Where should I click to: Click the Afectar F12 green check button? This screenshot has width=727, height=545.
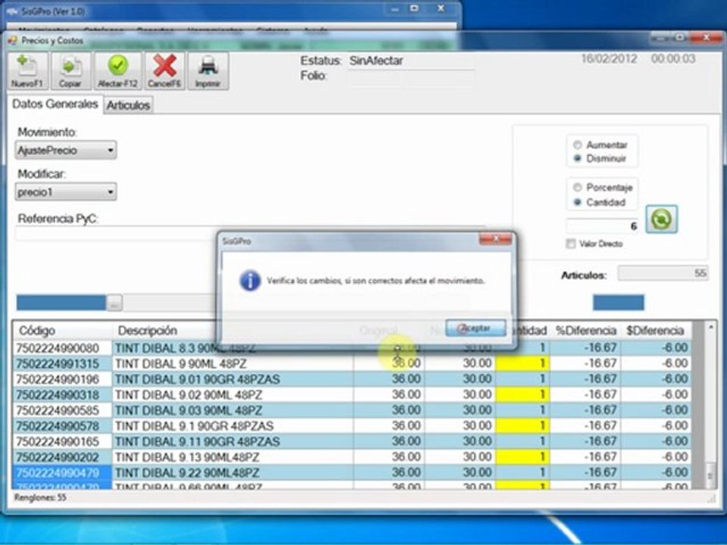click(118, 70)
